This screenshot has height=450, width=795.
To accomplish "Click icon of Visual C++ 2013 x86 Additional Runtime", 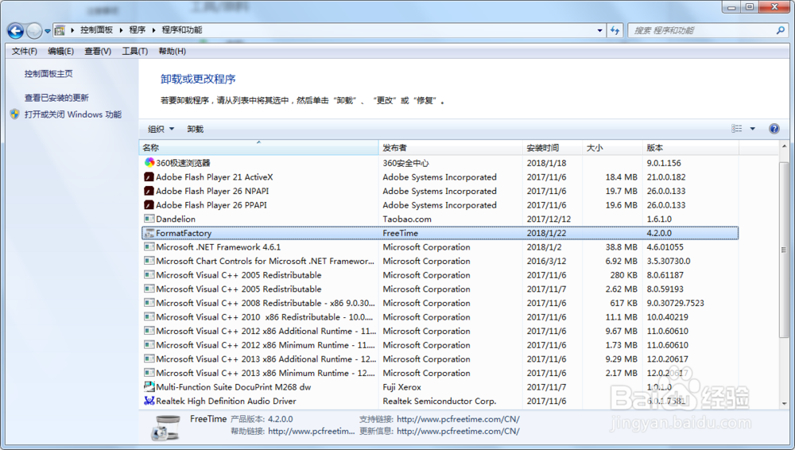I will click(x=149, y=359).
